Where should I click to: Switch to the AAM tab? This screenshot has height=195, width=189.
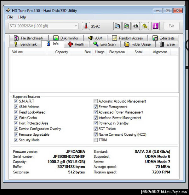(x=95, y=38)
